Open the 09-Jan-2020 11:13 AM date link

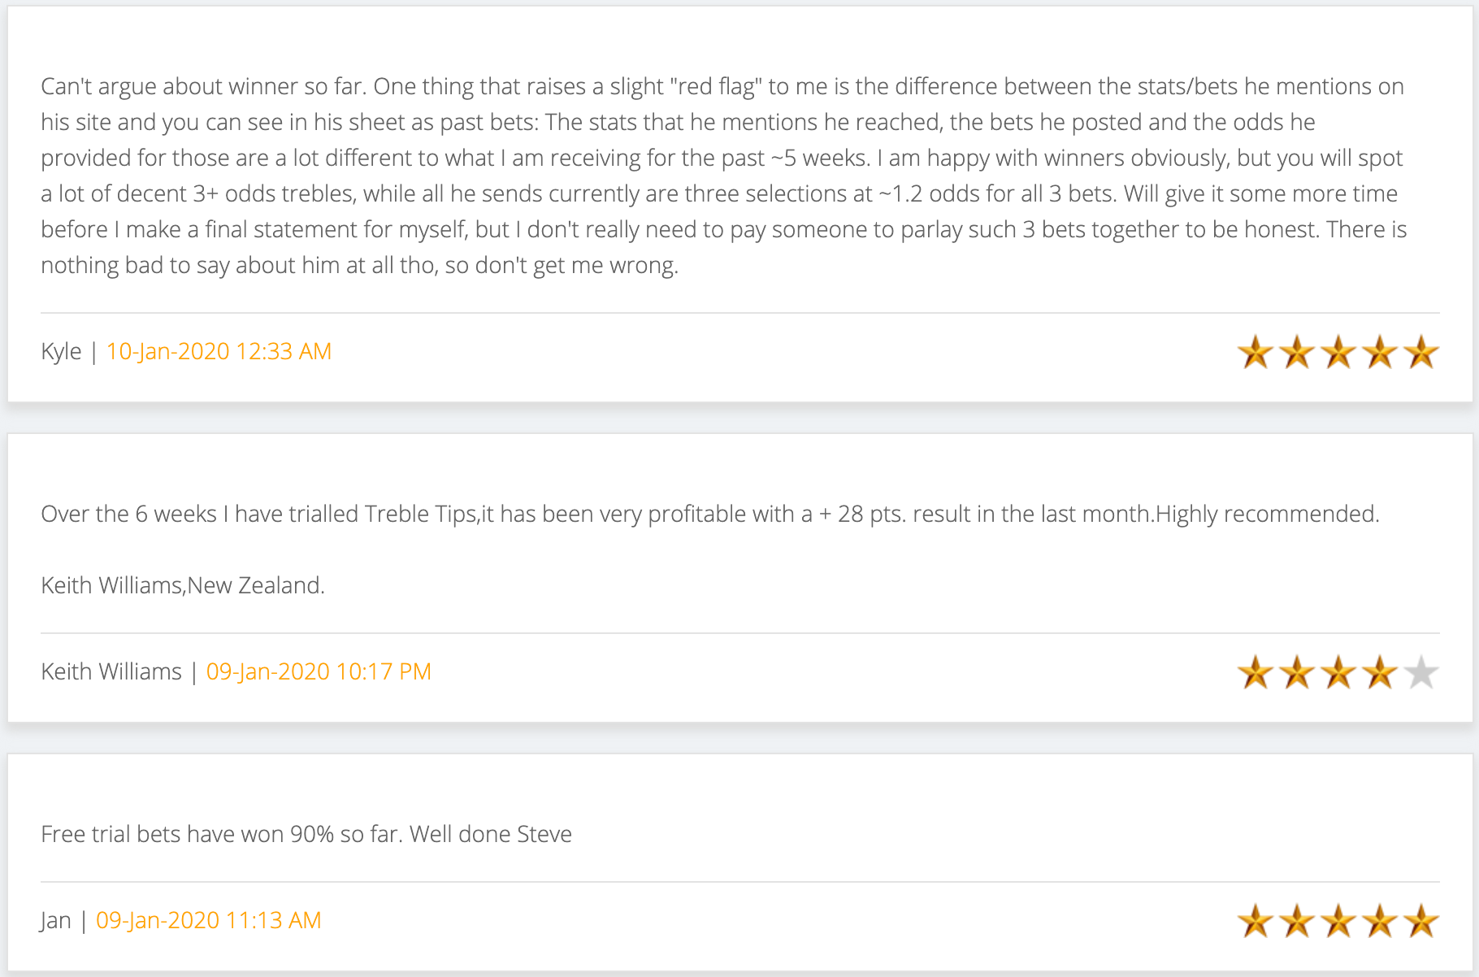click(x=208, y=920)
